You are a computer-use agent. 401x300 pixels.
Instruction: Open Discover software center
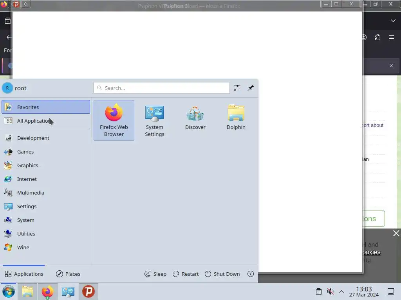click(x=195, y=120)
